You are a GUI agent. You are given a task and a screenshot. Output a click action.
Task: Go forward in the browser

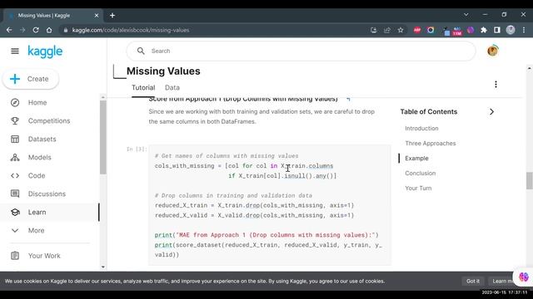click(22, 30)
